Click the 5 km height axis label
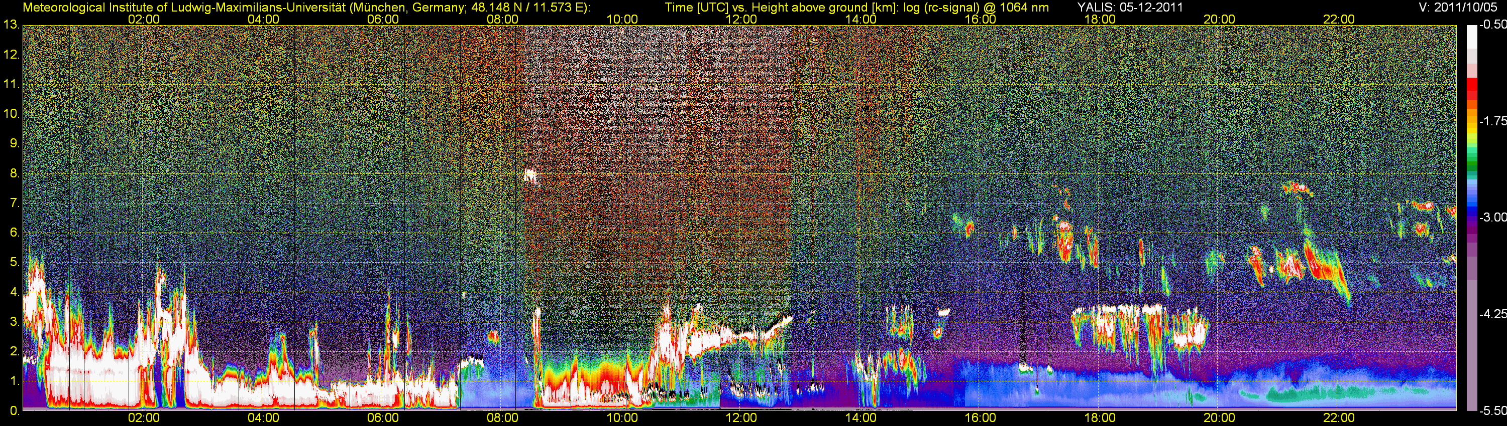 [x=14, y=263]
